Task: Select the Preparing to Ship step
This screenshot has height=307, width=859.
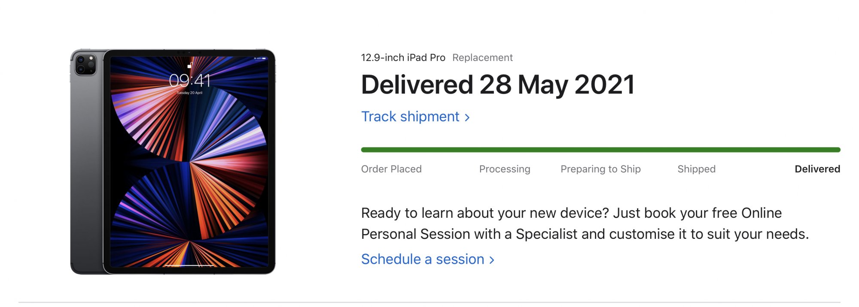Action: click(600, 169)
